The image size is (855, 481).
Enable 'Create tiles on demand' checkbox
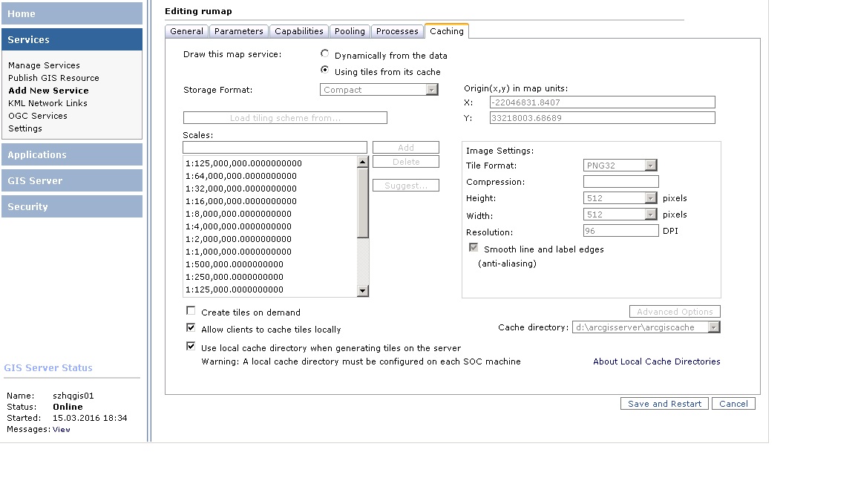(191, 311)
